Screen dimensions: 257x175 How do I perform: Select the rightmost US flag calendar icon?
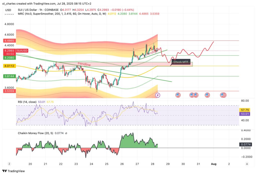(223, 95)
